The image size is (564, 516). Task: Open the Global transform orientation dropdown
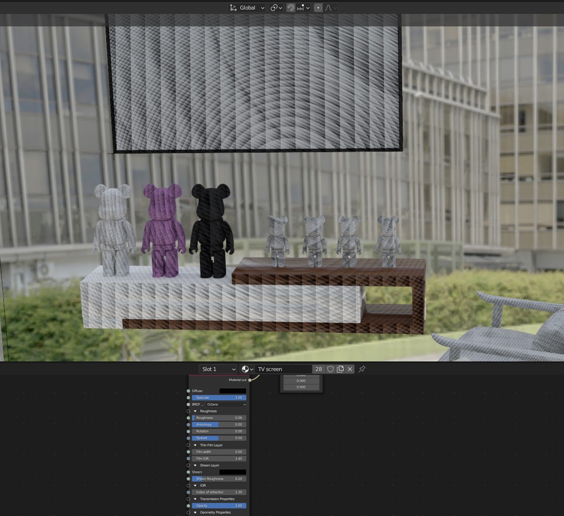(247, 8)
